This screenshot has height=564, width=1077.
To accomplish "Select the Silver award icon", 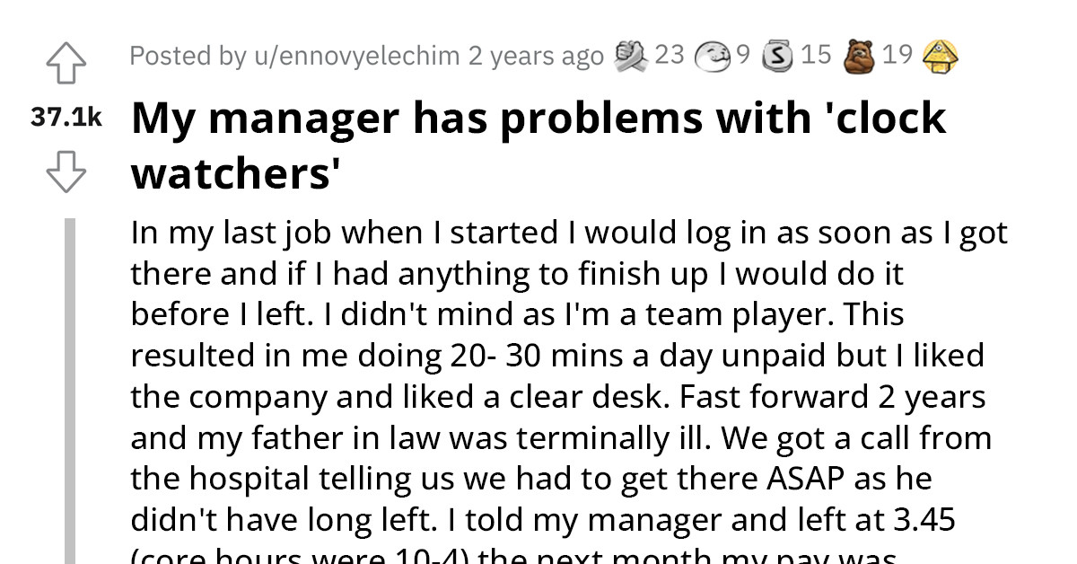I will click(777, 55).
